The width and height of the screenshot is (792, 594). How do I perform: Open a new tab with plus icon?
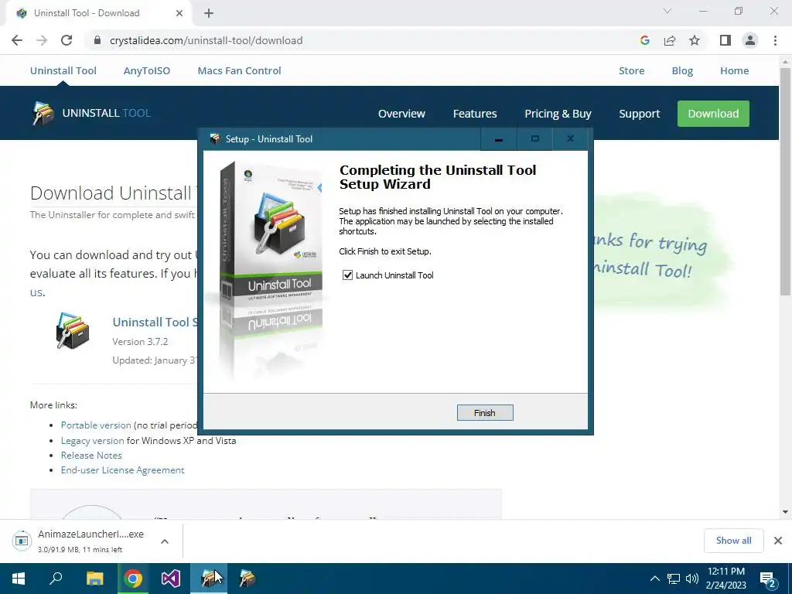pos(209,13)
